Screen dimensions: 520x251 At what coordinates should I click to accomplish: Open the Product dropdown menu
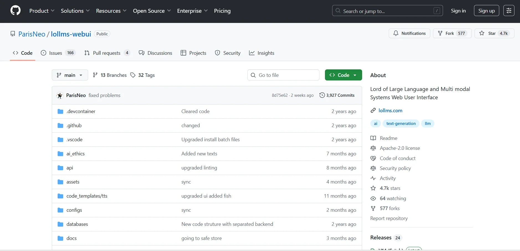[42, 11]
